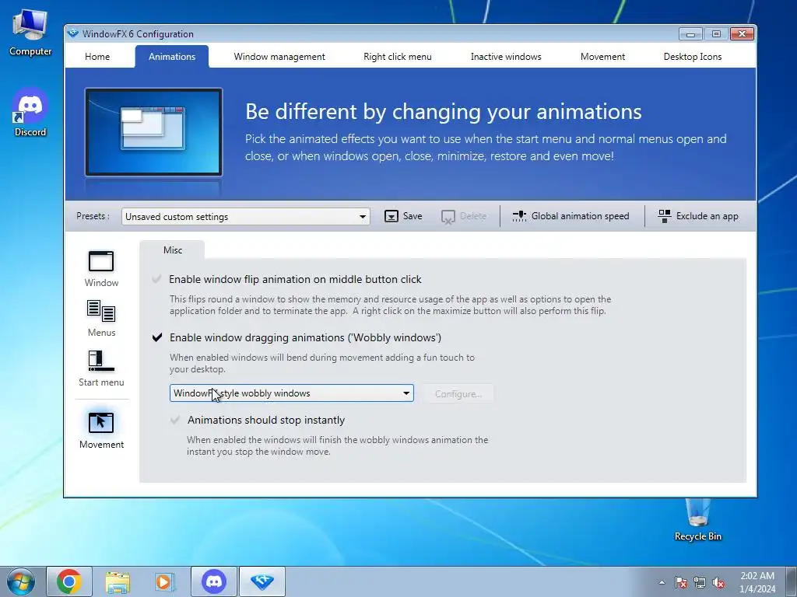Click the WindowFX taskbar button
The width and height of the screenshot is (797, 597).
[262, 581]
